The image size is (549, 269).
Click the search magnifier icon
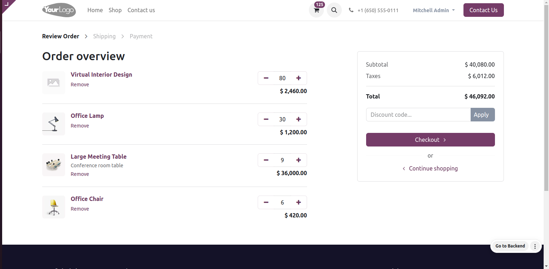334,10
